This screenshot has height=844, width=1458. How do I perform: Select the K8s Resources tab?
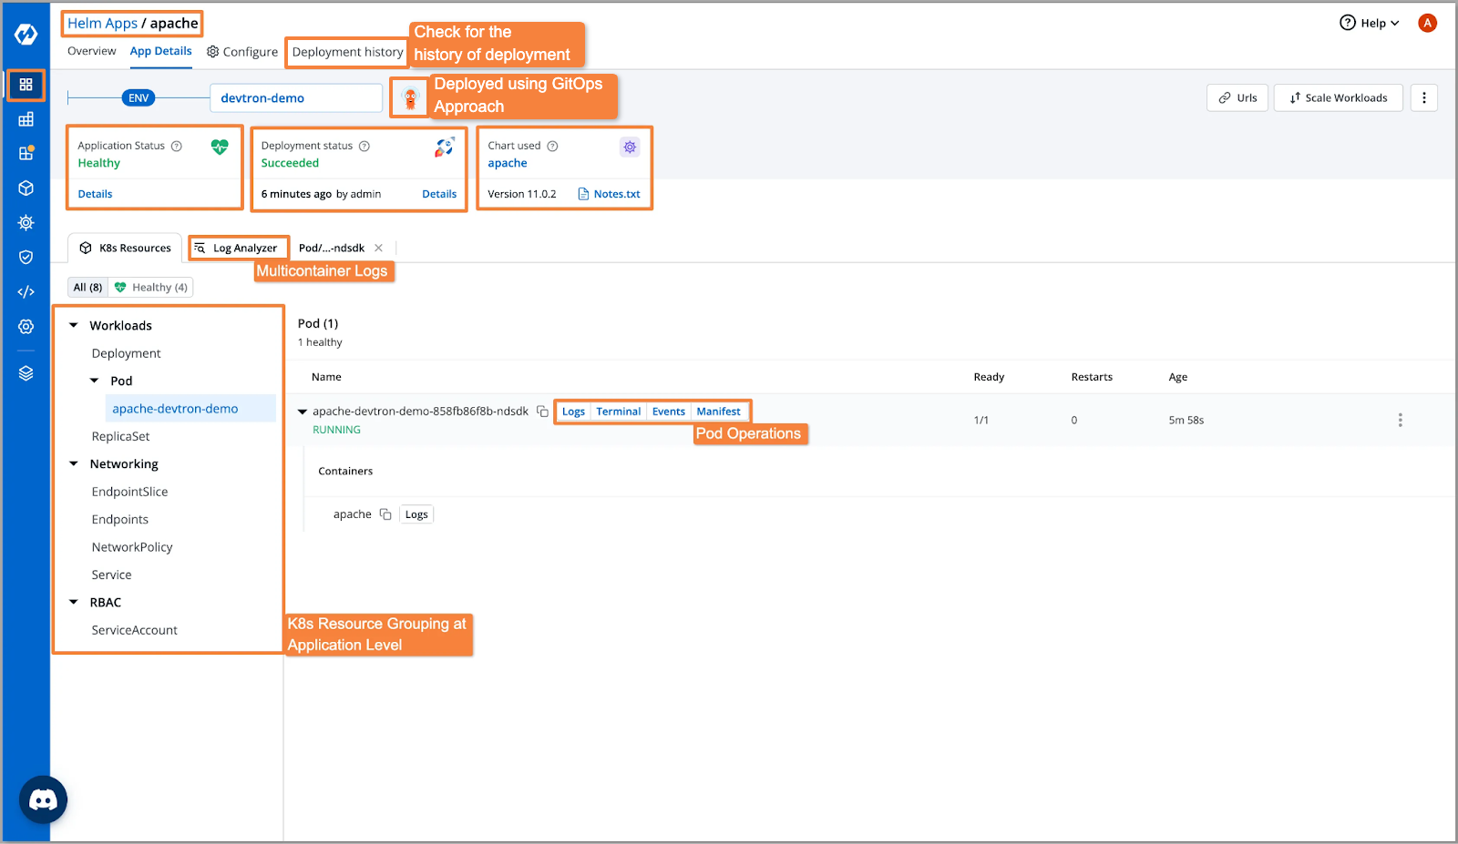tap(125, 248)
